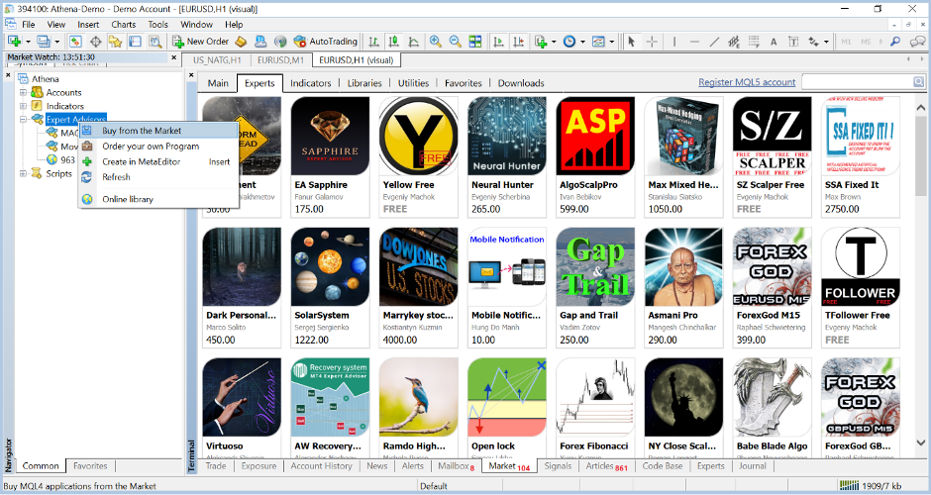
Task: Select the Text 'A' drawing tool
Action: coord(774,42)
